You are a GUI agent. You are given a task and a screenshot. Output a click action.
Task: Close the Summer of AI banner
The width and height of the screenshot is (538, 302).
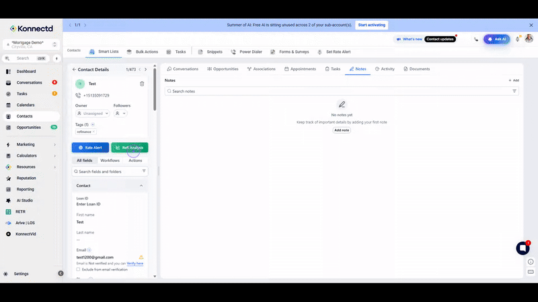tap(531, 26)
